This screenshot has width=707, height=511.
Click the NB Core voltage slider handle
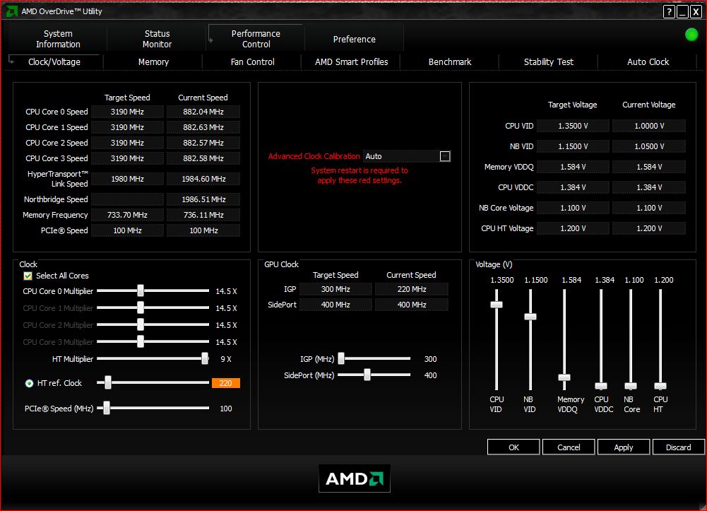(x=631, y=386)
